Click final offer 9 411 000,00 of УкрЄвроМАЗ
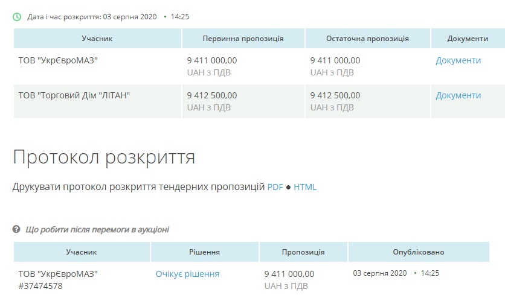 pos(335,60)
